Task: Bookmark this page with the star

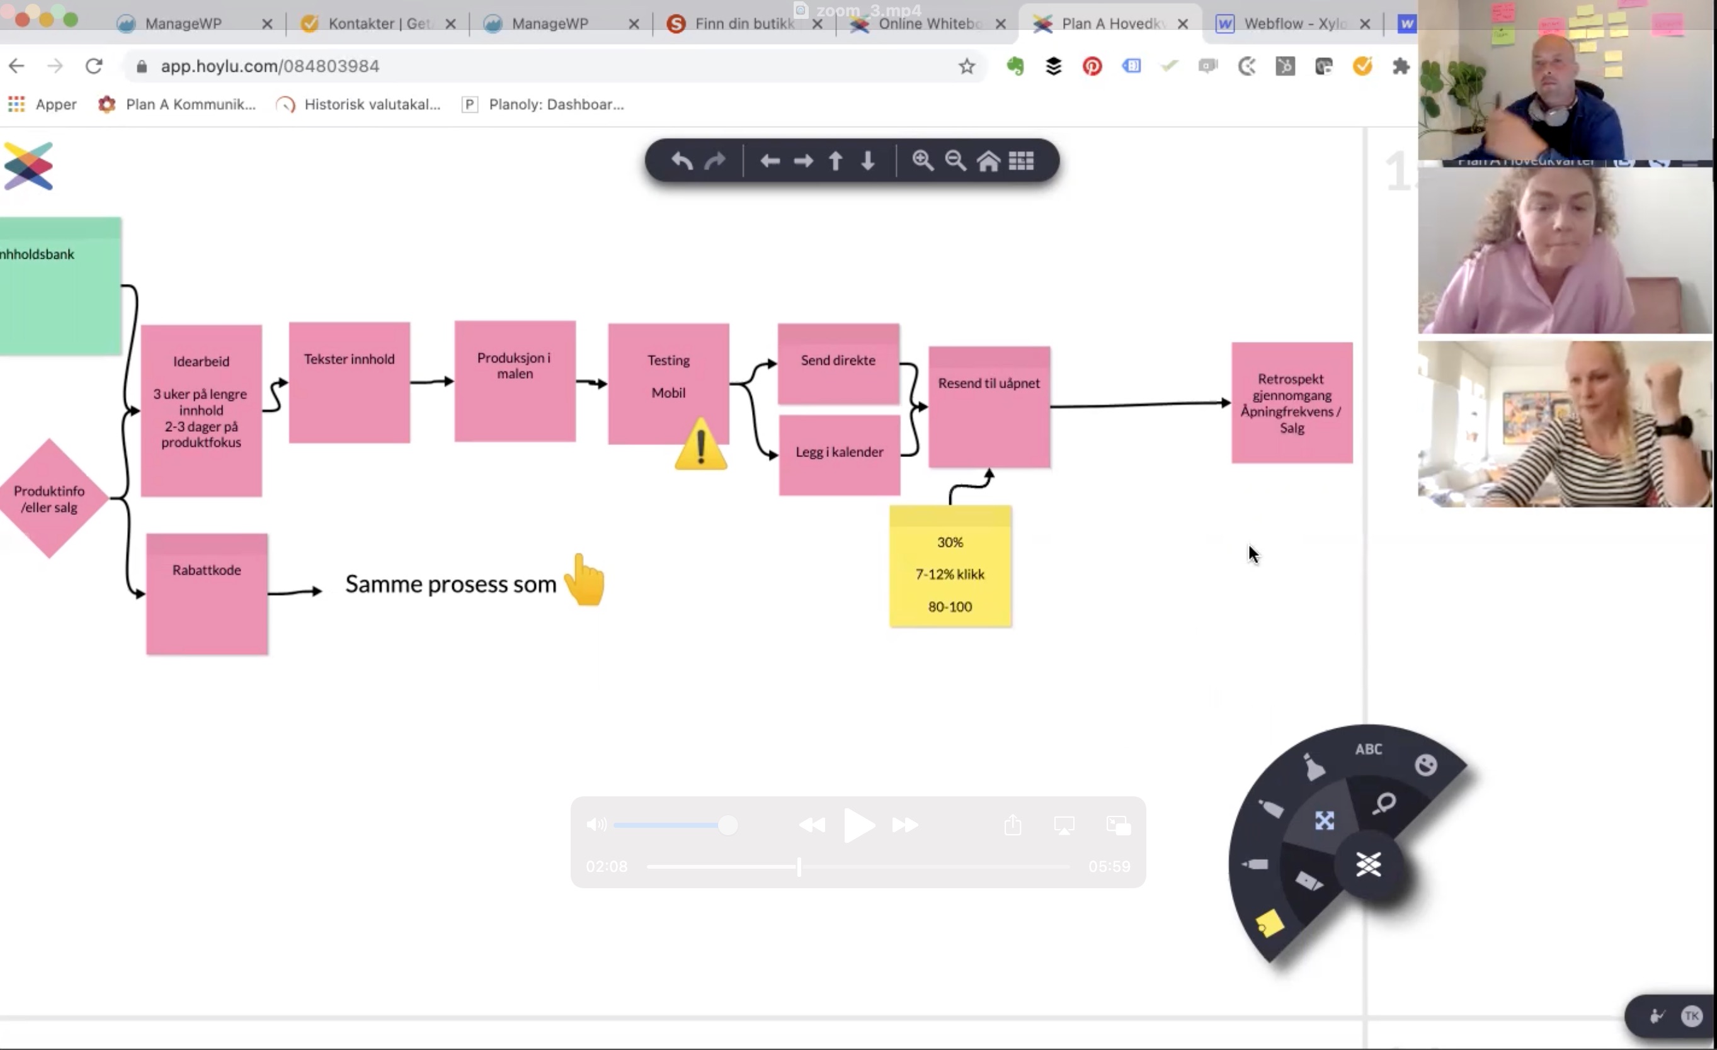Action: [966, 66]
